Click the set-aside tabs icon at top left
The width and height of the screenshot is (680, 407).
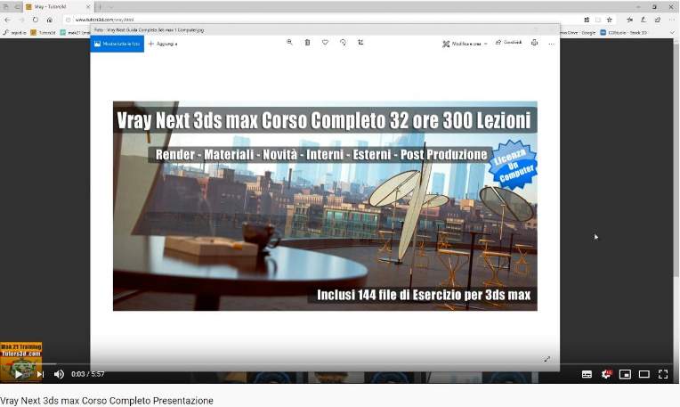tap(6, 7)
